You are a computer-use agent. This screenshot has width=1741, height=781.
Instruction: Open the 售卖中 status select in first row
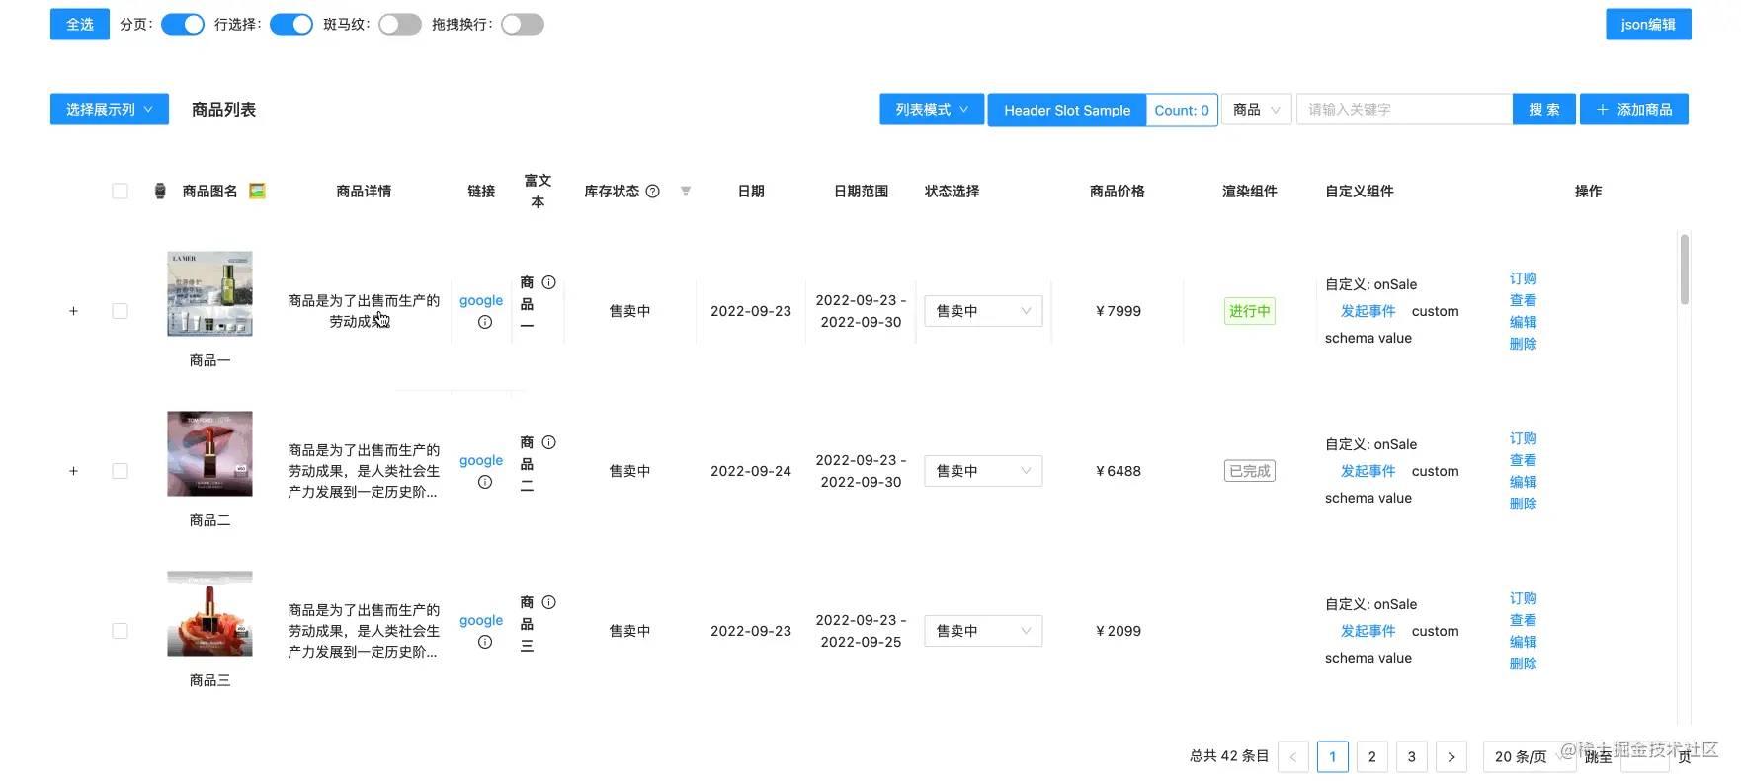982,311
